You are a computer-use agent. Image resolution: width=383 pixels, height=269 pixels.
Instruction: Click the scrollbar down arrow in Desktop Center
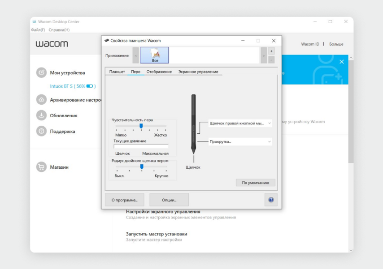point(351,250)
